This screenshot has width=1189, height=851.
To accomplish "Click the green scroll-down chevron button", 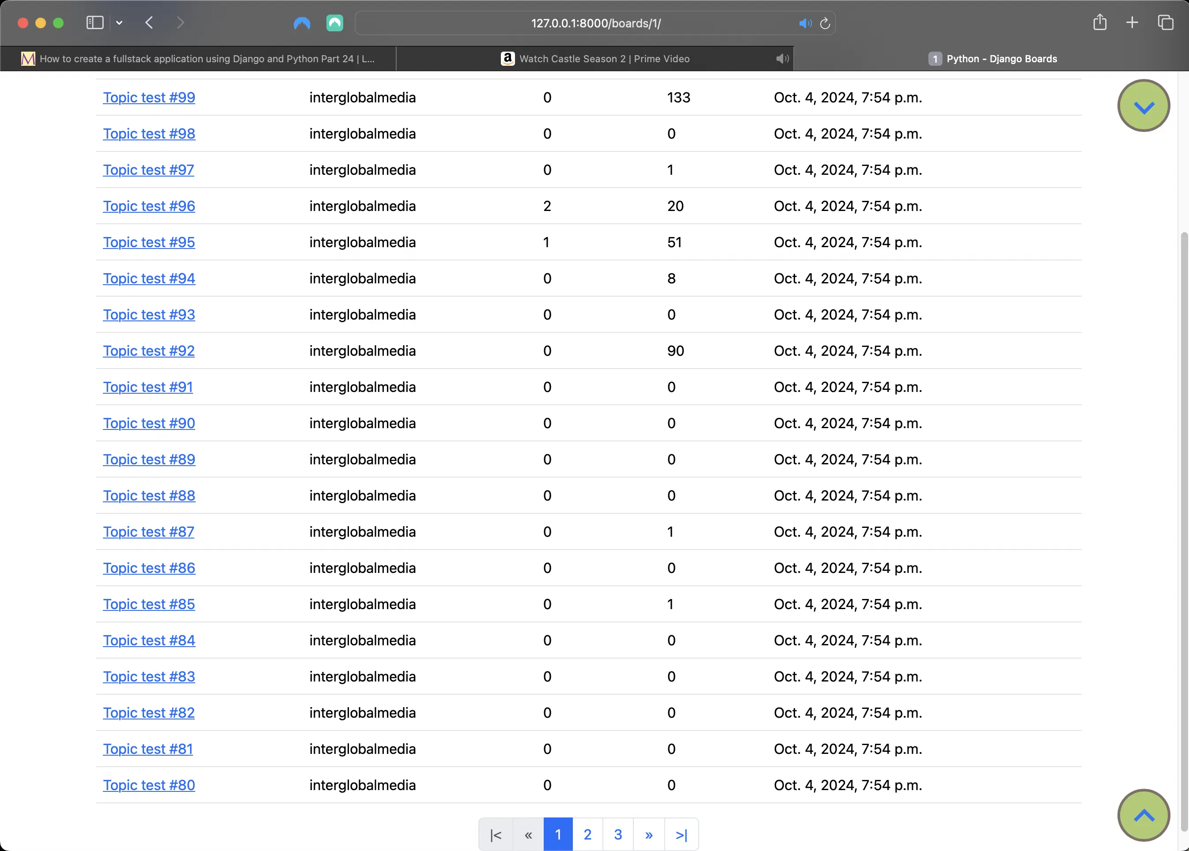I will click(x=1144, y=106).
